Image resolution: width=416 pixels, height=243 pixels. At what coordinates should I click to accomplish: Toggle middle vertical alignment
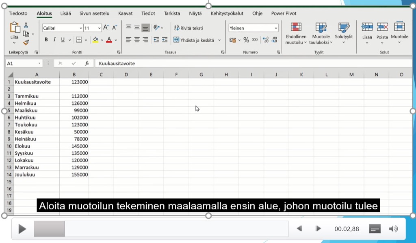pyautogui.click(x=137, y=27)
